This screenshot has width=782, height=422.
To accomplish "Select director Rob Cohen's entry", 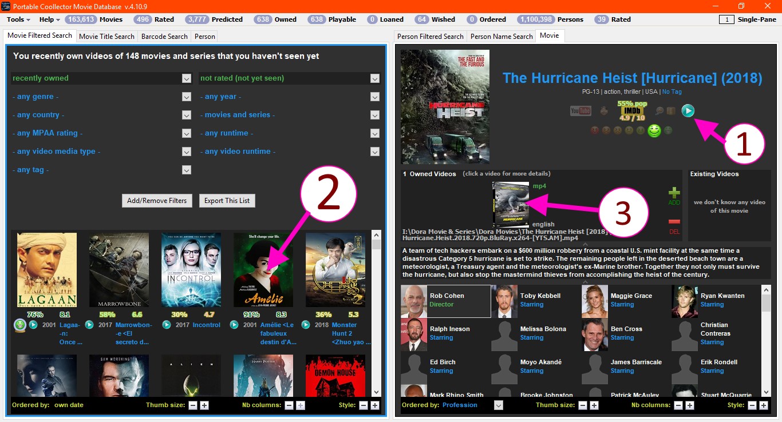I will [x=446, y=301].
